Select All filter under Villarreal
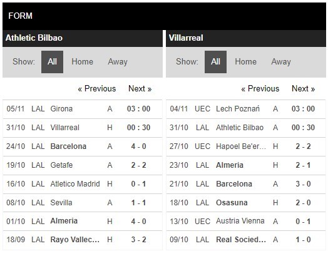328x256 pixels. (215, 62)
